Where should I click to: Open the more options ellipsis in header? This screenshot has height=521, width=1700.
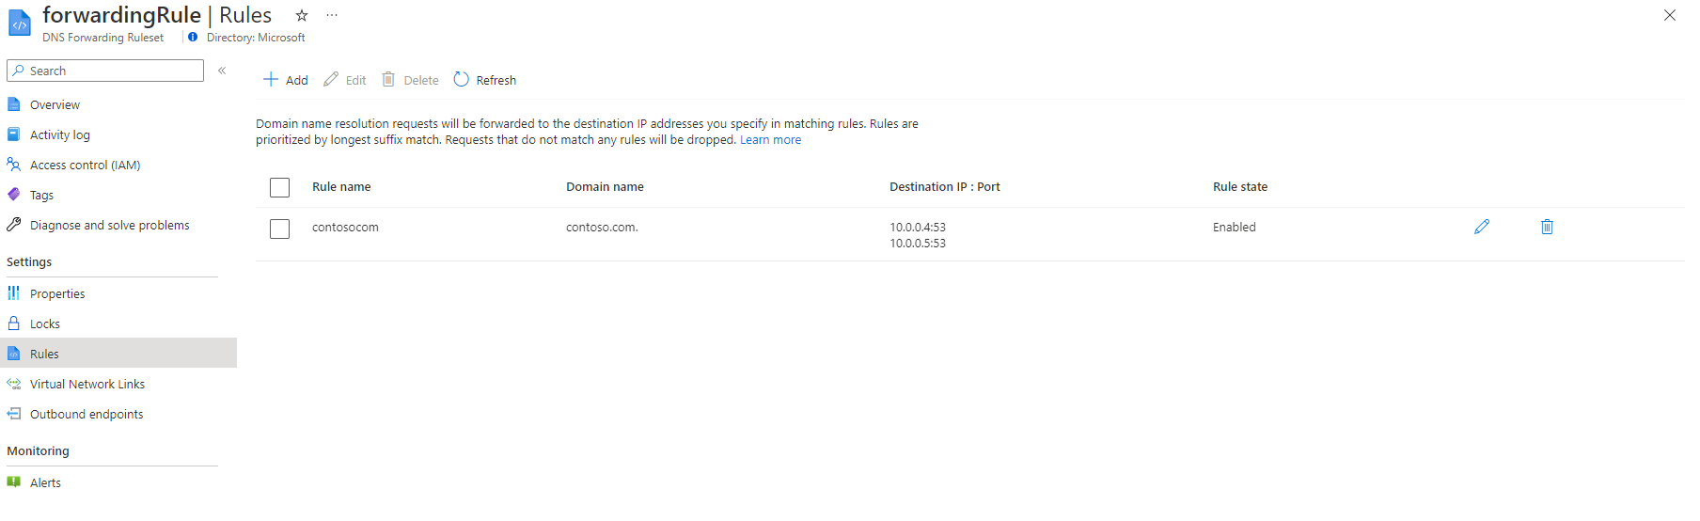click(332, 15)
